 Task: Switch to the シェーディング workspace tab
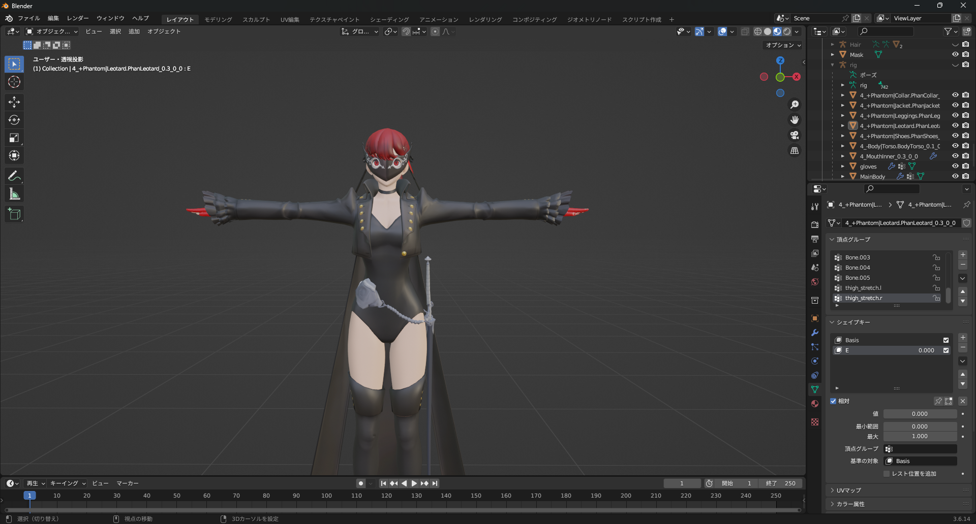pyautogui.click(x=389, y=19)
